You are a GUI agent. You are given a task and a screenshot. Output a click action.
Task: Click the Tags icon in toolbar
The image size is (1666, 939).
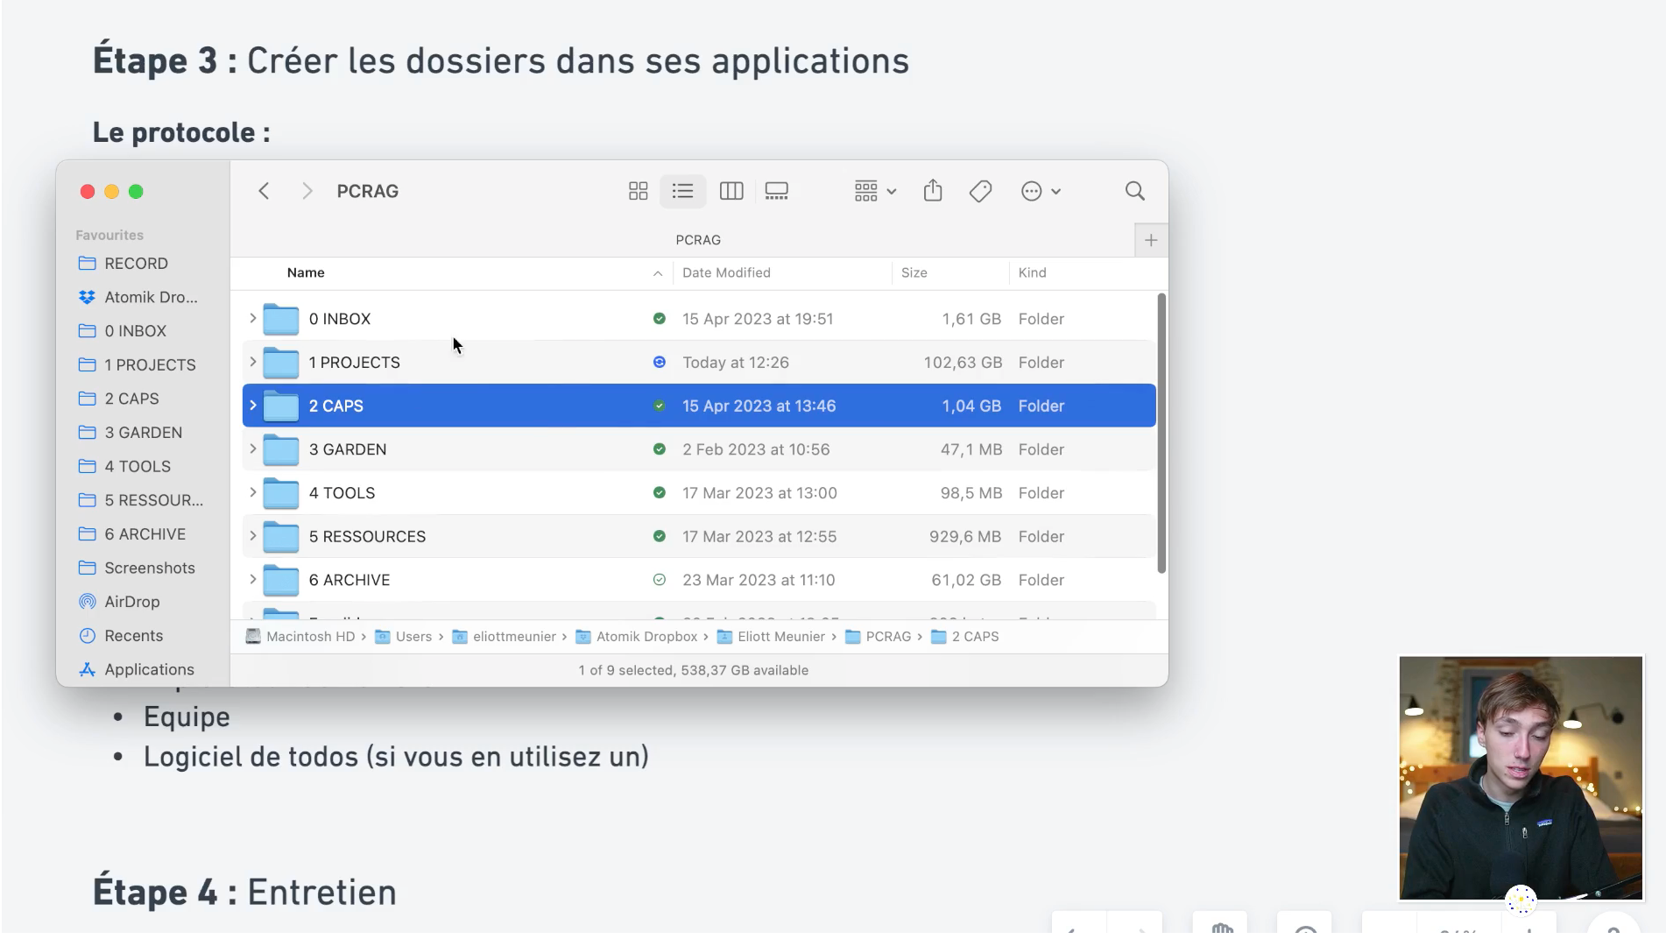coord(980,191)
